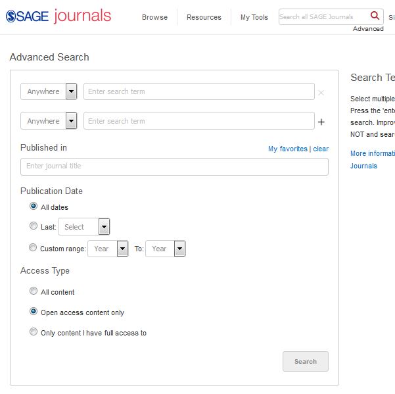395x394 pixels.
Task: Open the first Anywhere field dropdown
Action: (x=49, y=91)
